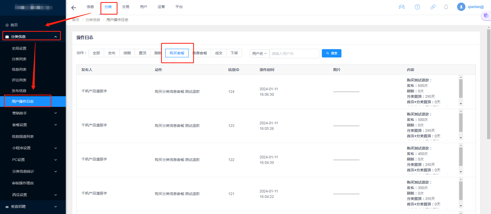Expand the 西瓜设置 submenu
The width and height of the screenshot is (491, 214).
[x=56, y=195]
